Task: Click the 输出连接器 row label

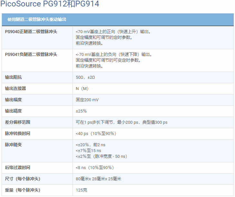Action: (15, 88)
